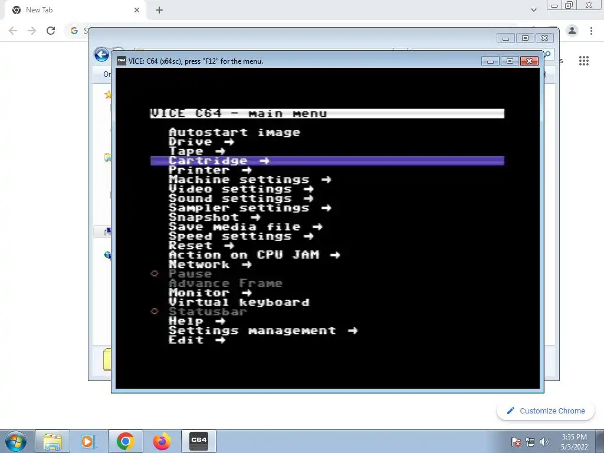The width and height of the screenshot is (604, 453).
Task: Open the Network submenu
Action: click(x=211, y=264)
